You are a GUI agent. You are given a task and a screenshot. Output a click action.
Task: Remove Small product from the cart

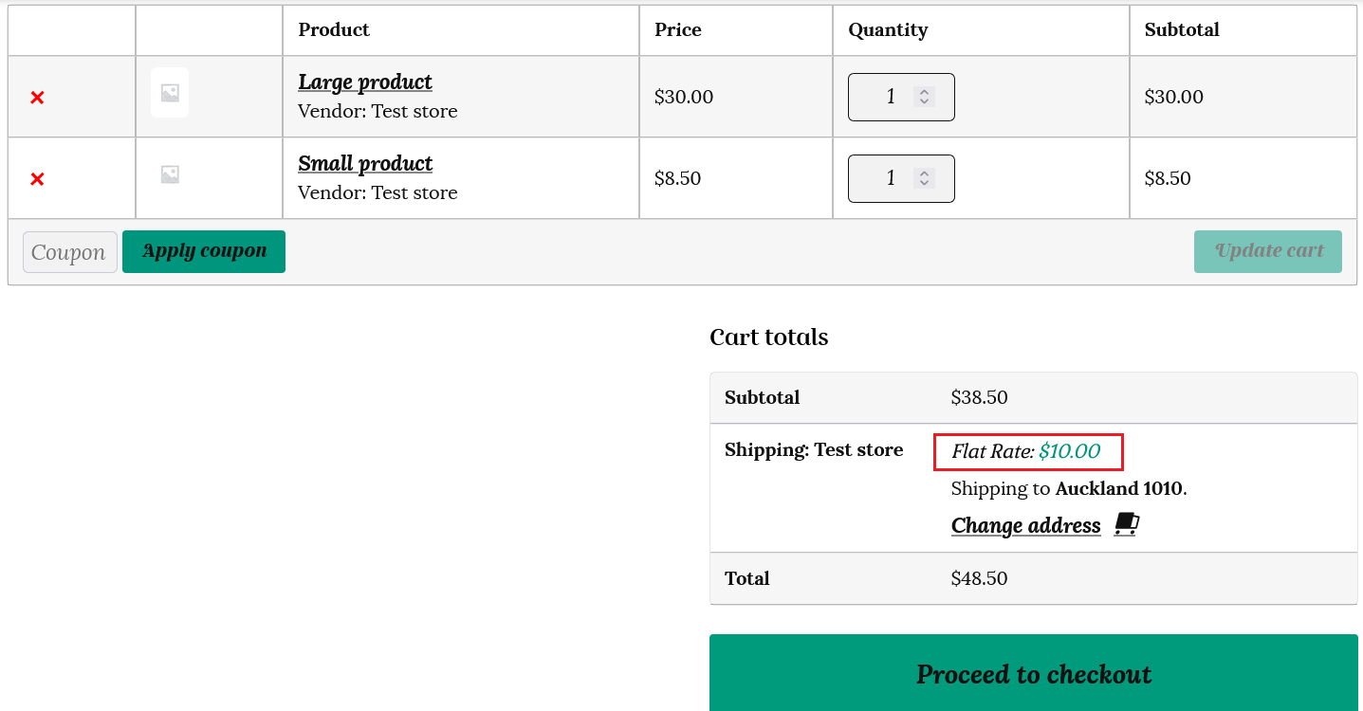pos(37,179)
